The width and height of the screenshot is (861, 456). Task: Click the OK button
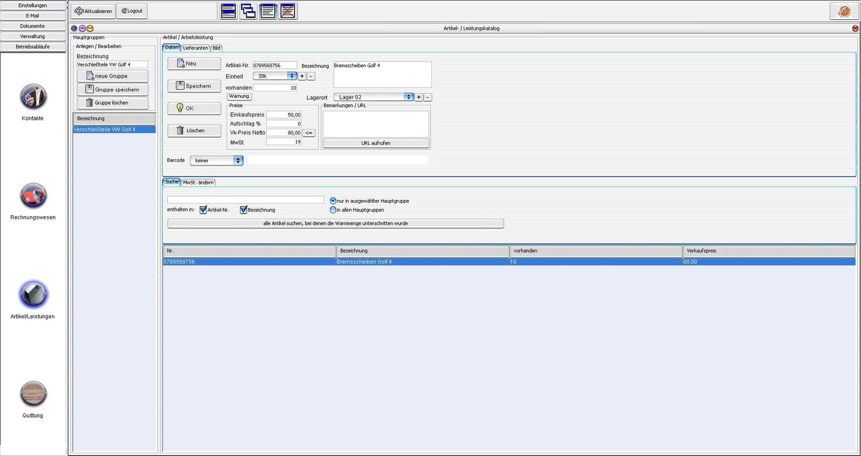[194, 108]
